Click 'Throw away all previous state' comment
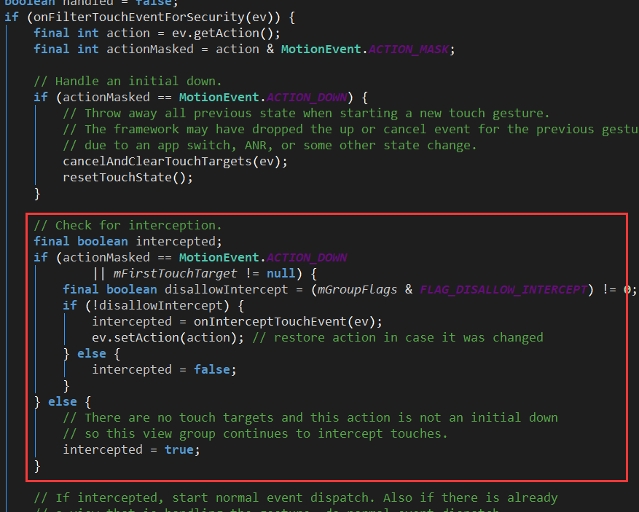Image resolution: width=639 pixels, height=512 pixels. click(x=307, y=113)
